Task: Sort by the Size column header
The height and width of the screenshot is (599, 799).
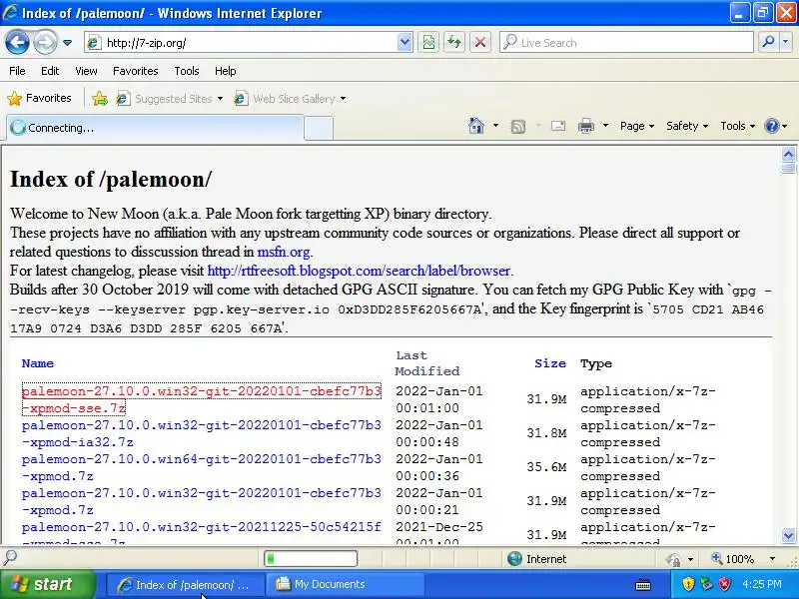Action: pos(550,363)
